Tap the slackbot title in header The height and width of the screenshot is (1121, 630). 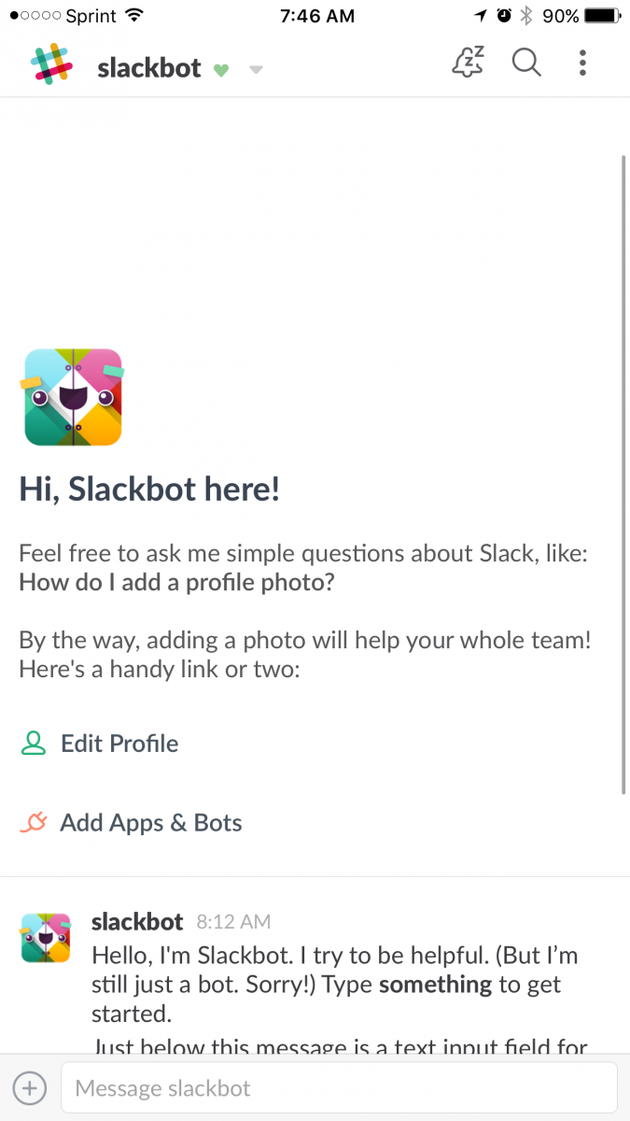pos(148,68)
